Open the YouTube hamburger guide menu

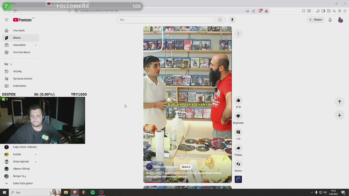(7, 20)
